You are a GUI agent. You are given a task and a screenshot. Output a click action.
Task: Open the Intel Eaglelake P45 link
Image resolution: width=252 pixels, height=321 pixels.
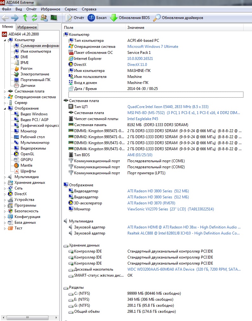(x=143, y=119)
